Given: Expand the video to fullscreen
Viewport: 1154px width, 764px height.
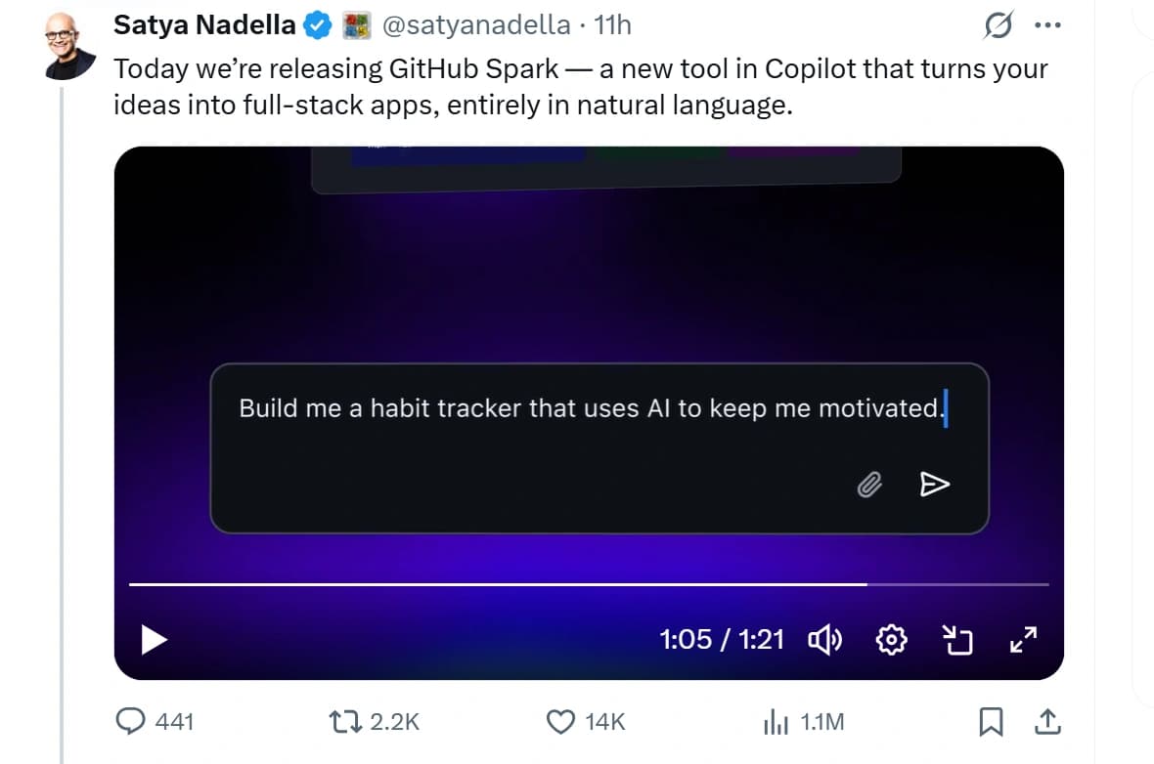Looking at the screenshot, I should [1024, 640].
